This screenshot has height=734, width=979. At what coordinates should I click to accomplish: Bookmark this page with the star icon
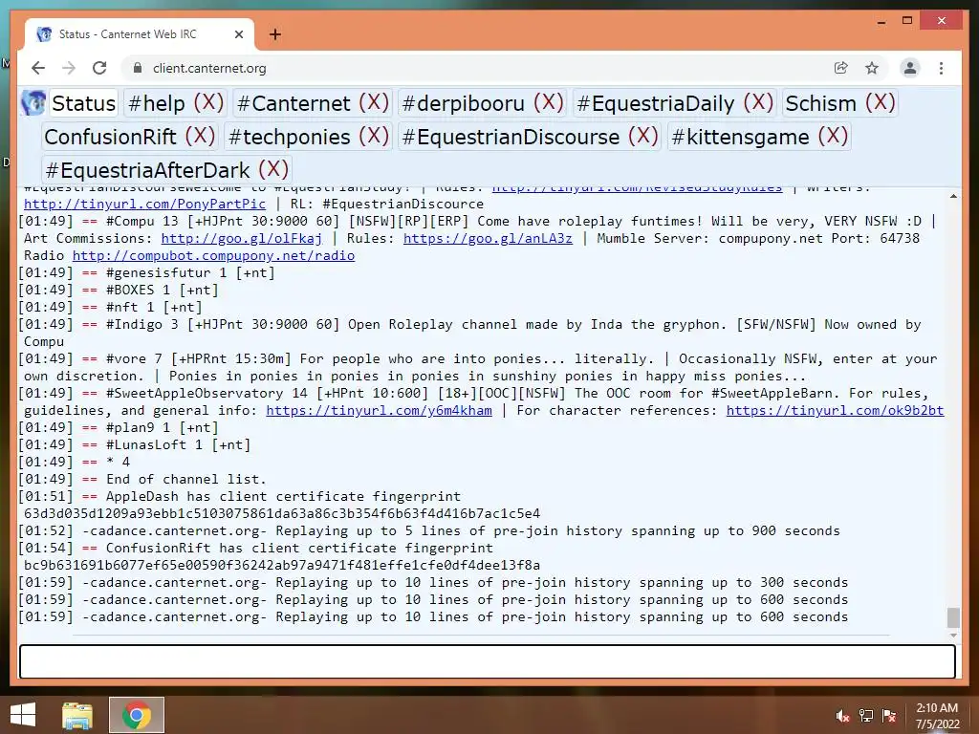click(872, 68)
